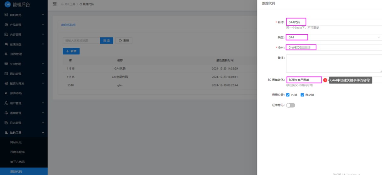The height and width of the screenshot is (175, 382).
Task: Click the sidebar collapse icon in header
Action: (54, 4)
